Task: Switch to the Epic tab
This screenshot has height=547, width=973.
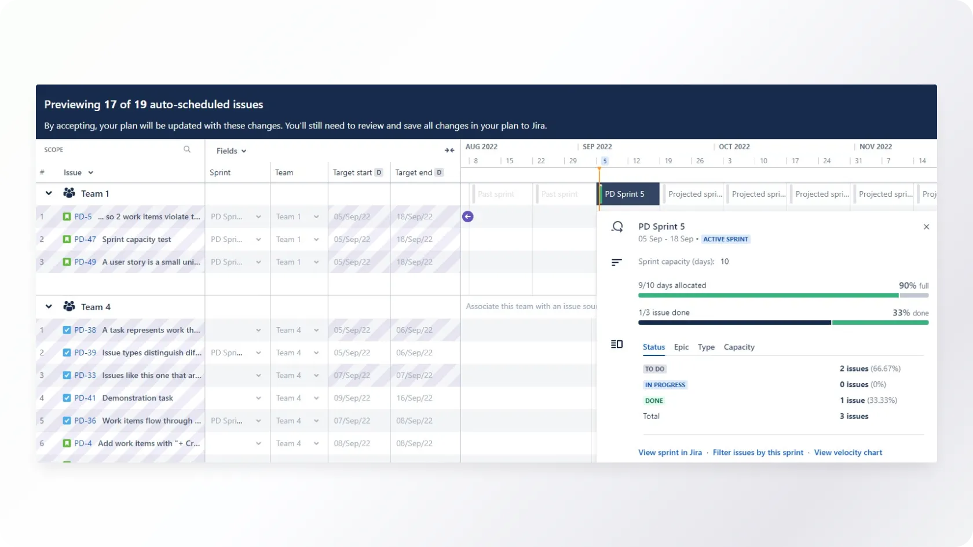Action: pyautogui.click(x=681, y=347)
